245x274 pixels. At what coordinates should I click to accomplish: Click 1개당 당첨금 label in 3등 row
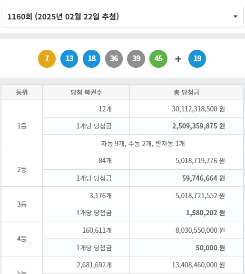coord(94,213)
